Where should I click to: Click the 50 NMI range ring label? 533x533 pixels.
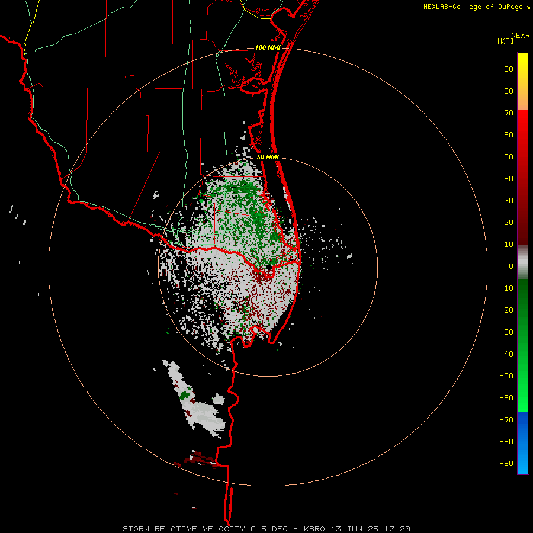pos(268,157)
